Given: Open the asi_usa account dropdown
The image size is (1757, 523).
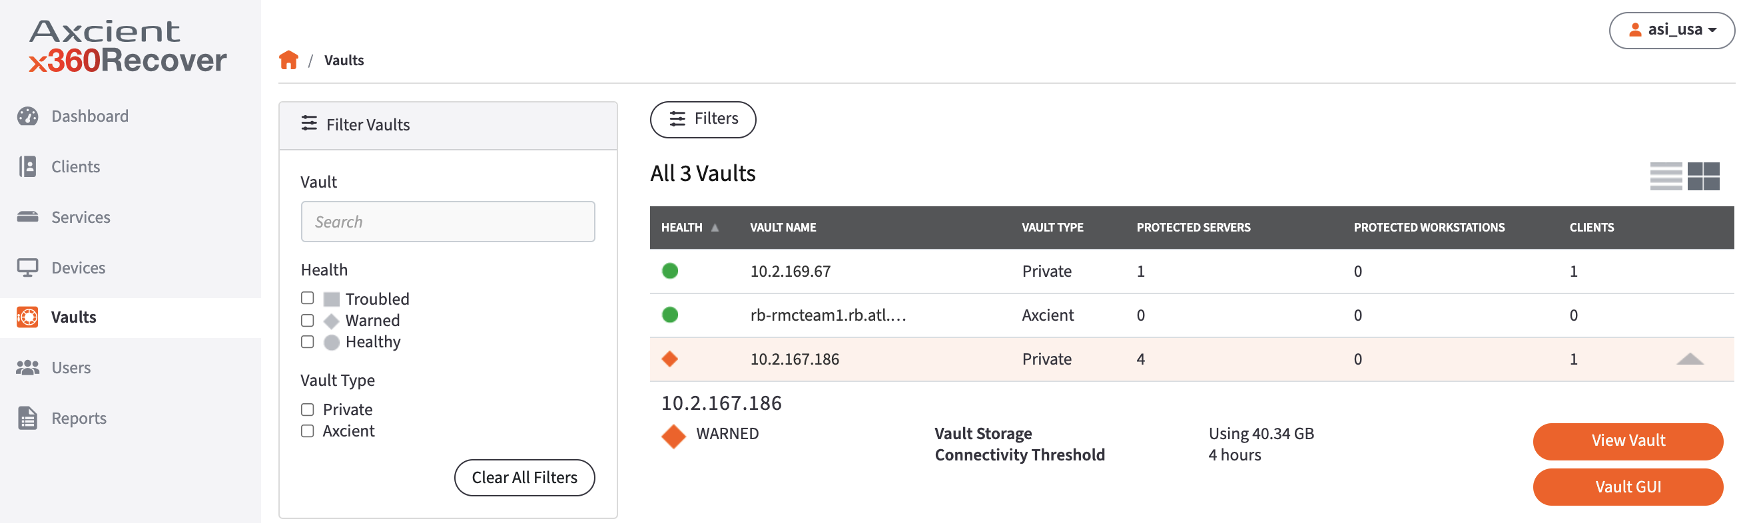Looking at the screenshot, I should 1672,30.
